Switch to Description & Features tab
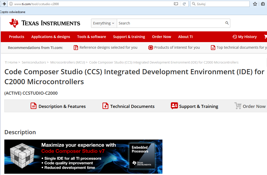Viewport: 267px width, 175px height. [62, 106]
